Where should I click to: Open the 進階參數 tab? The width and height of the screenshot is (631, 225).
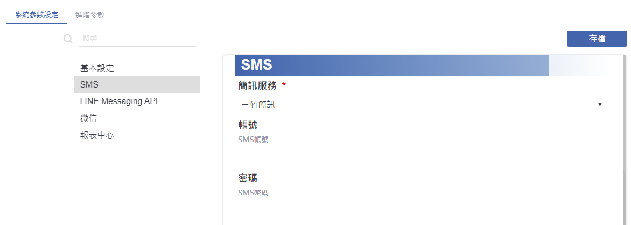click(90, 15)
